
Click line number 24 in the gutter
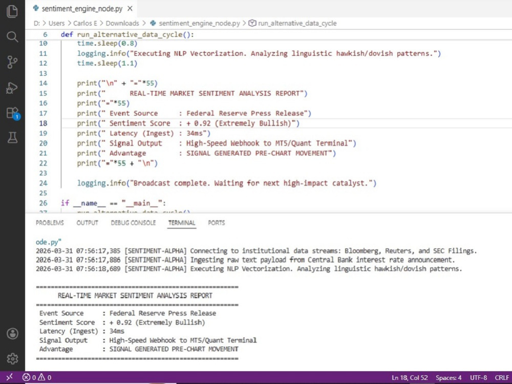click(x=43, y=183)
